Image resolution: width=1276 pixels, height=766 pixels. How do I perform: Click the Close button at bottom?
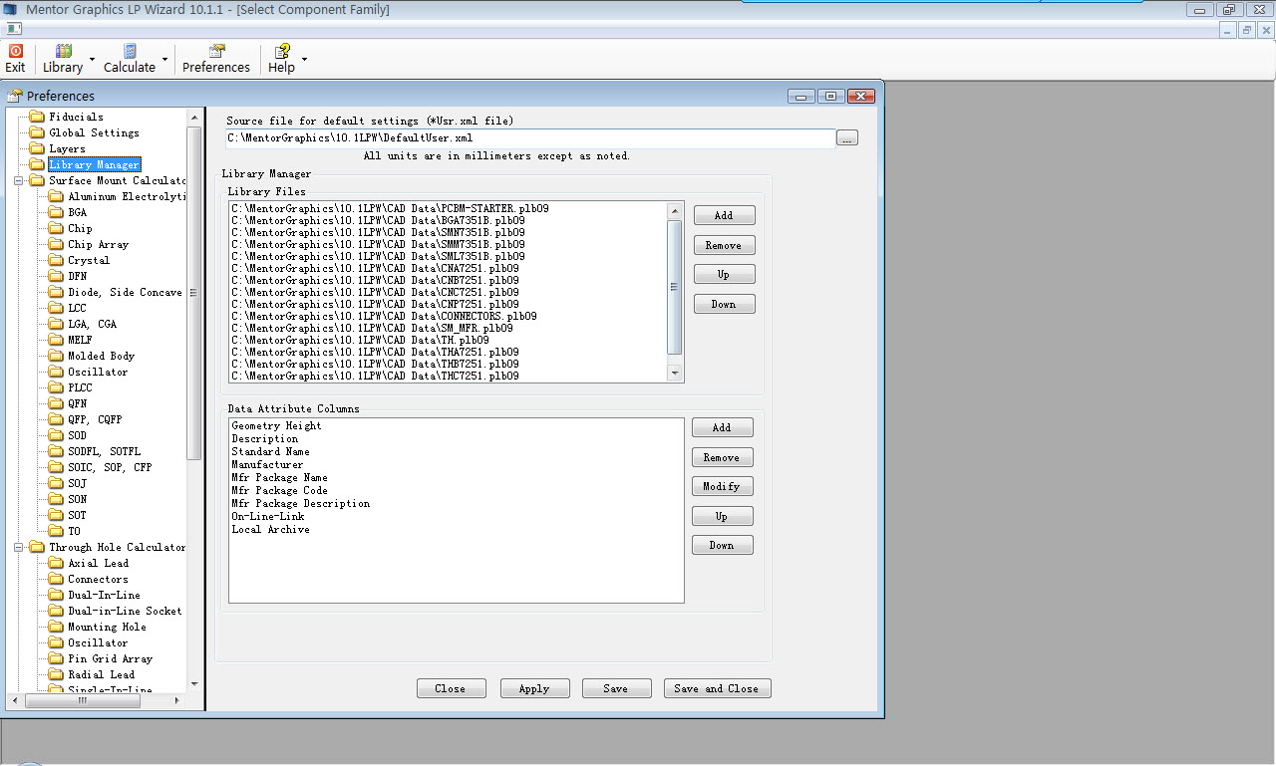[450, 688]
